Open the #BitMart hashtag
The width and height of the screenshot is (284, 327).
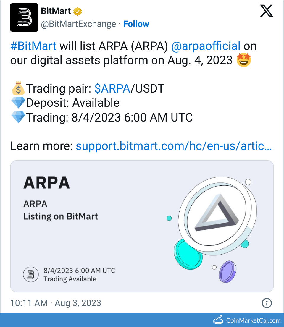pyautogui.click(x=33, y=46)
